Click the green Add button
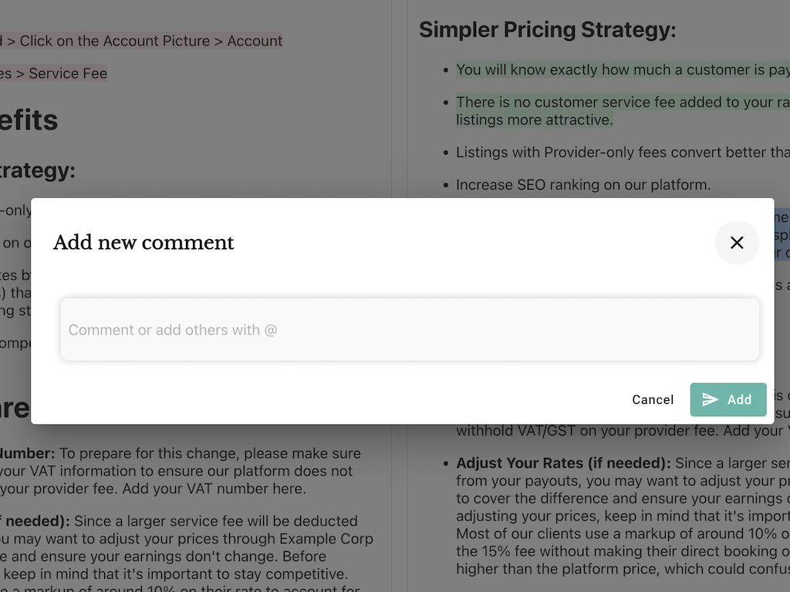The height and width of the screenshot is (592, 790). tap(728, 399)
